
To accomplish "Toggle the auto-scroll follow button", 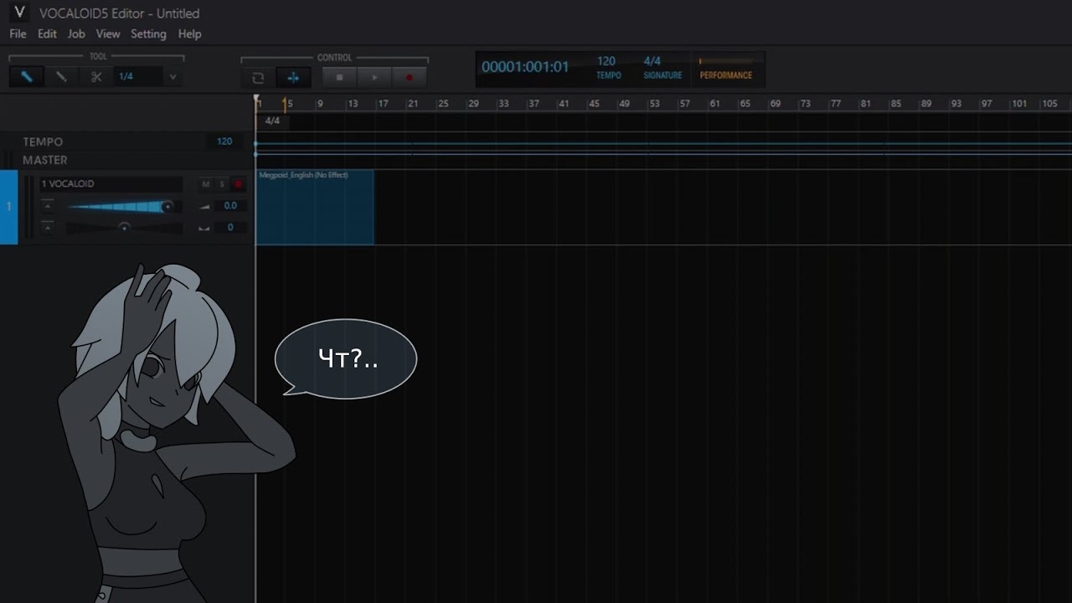I will 293,77.
